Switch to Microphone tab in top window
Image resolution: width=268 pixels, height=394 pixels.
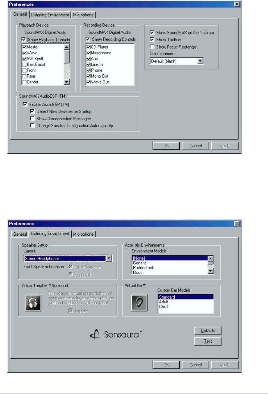coord(83,15)
